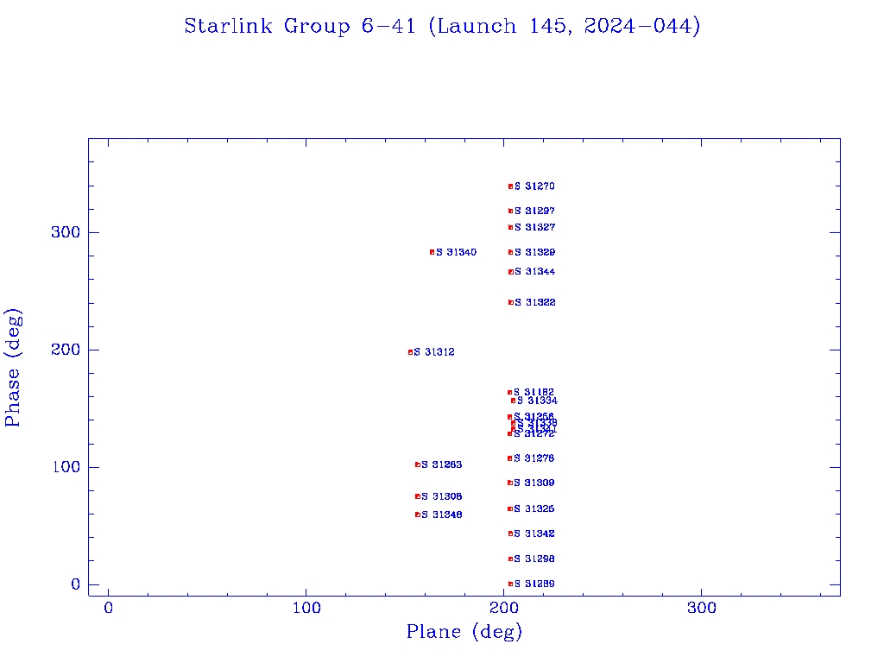884x663 pixels.
Task: Select the "S 31308" data label
Action: (x=441, y=496)
